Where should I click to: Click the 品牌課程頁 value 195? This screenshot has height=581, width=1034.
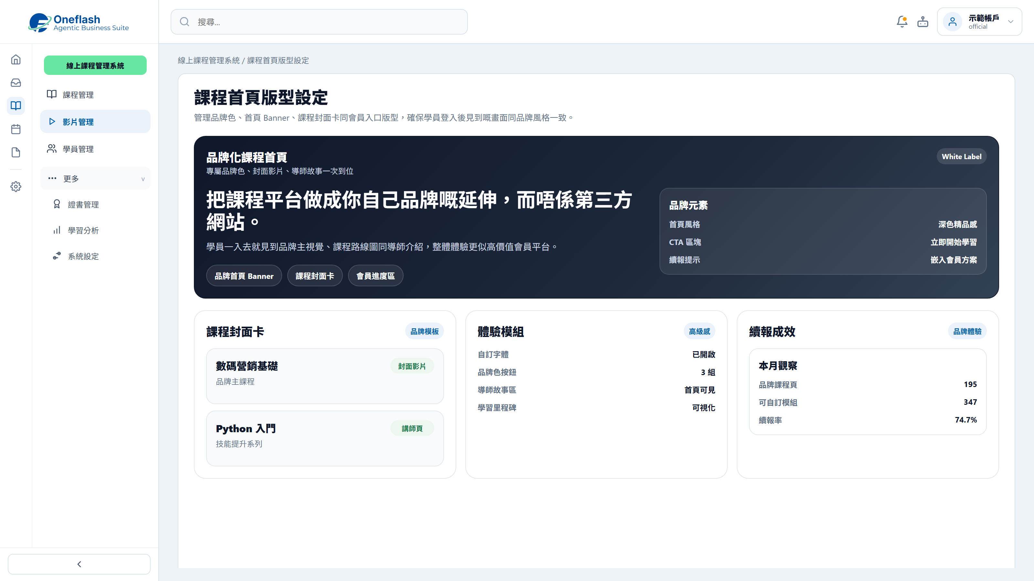click(x=970, y=384)
